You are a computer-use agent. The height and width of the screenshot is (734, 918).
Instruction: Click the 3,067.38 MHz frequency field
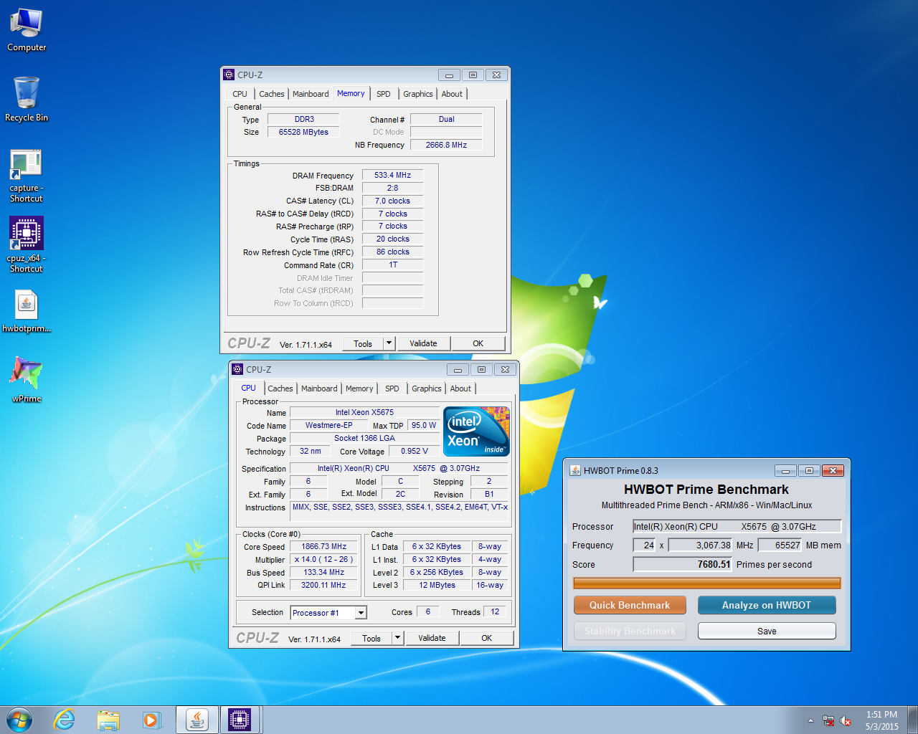[700, 545]
